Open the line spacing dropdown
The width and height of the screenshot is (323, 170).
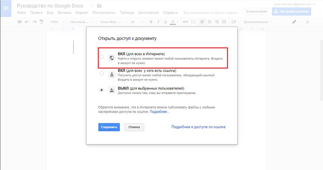(x=235, y=22)
